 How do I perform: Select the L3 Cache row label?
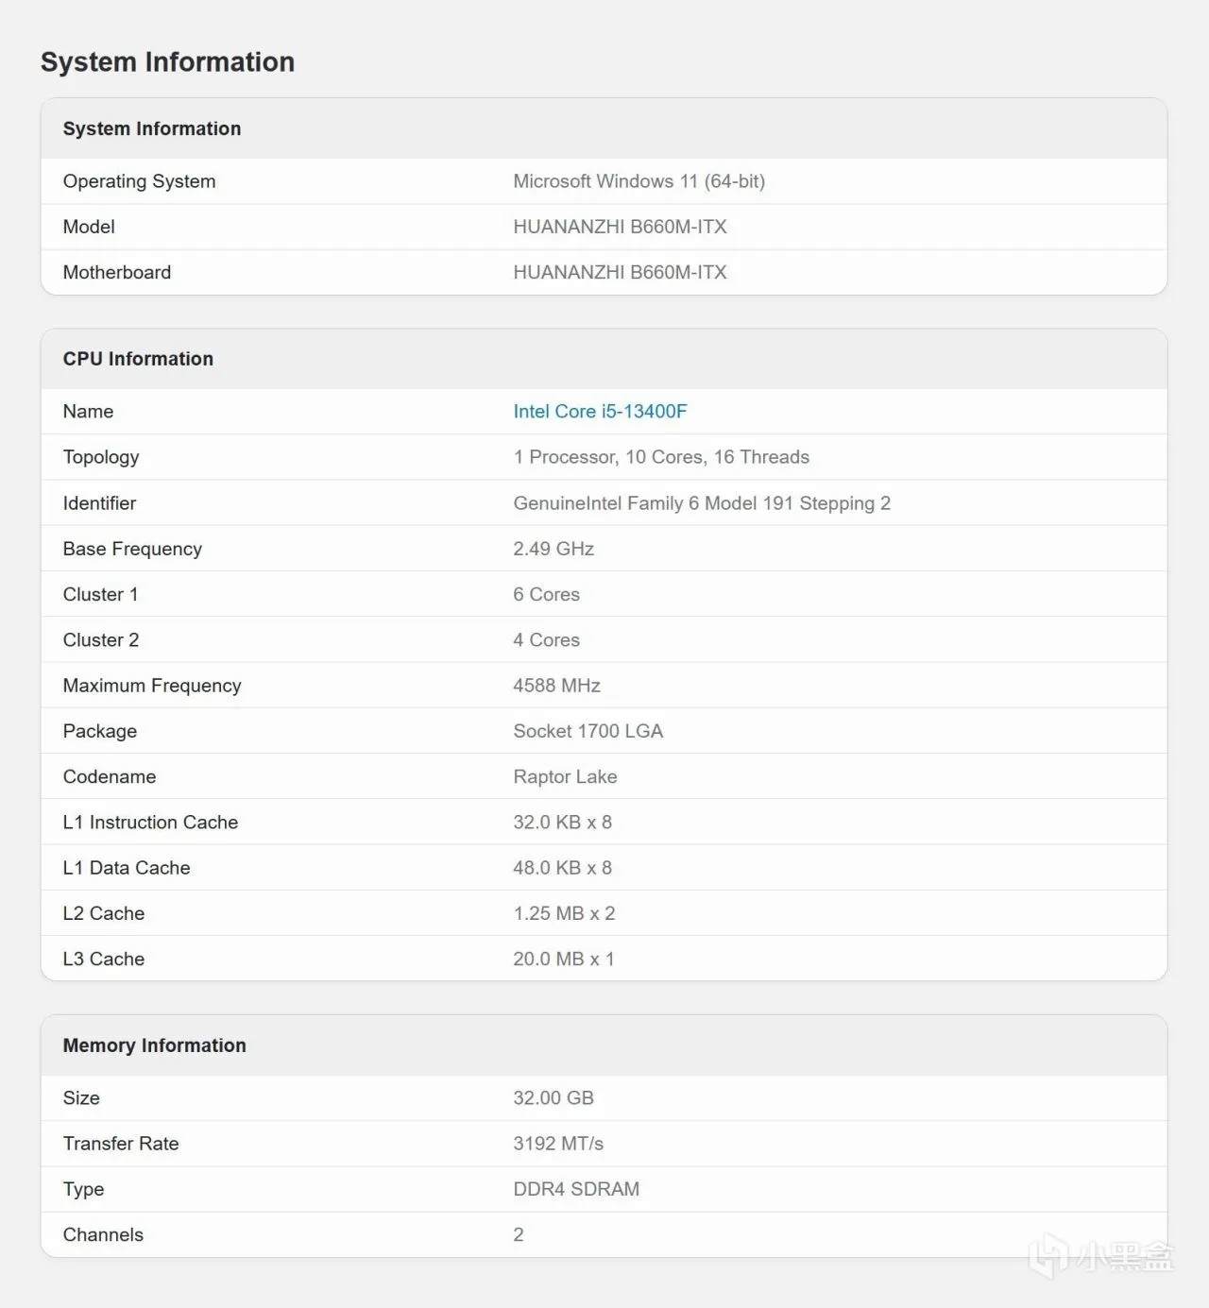coord(104,959)
